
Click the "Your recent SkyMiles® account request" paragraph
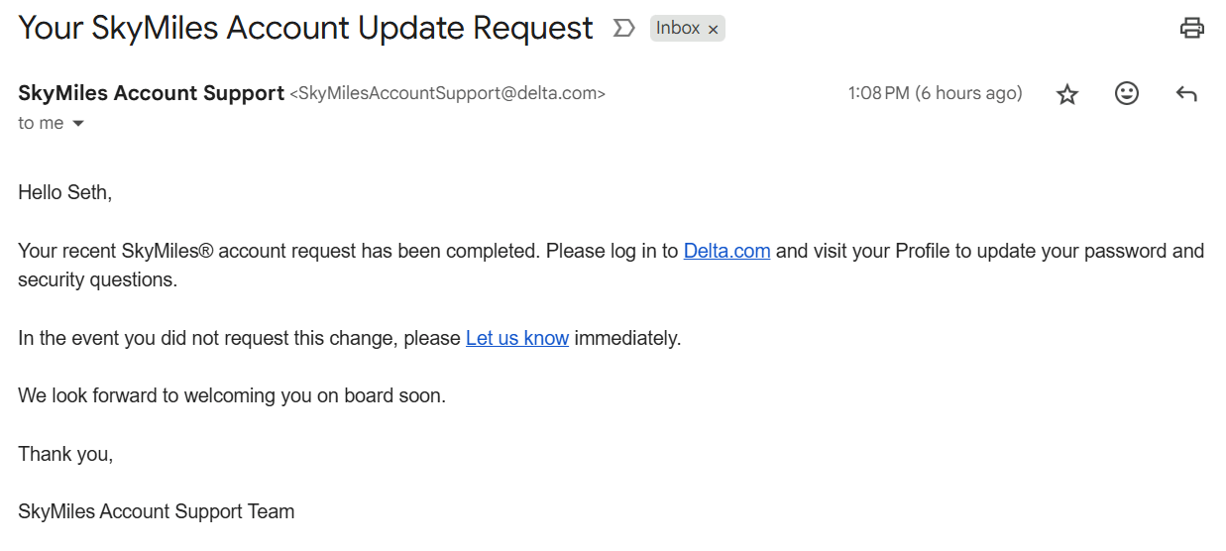tap(278, 251)
